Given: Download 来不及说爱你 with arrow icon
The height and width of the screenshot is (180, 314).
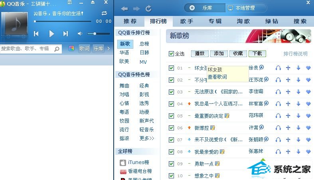Looking at the screenshot, I should click(298, 140).
